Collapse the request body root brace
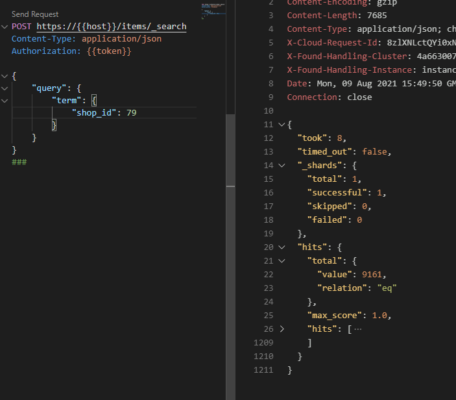Viewport: 456px width, 400px height. (x=5, y=76)
